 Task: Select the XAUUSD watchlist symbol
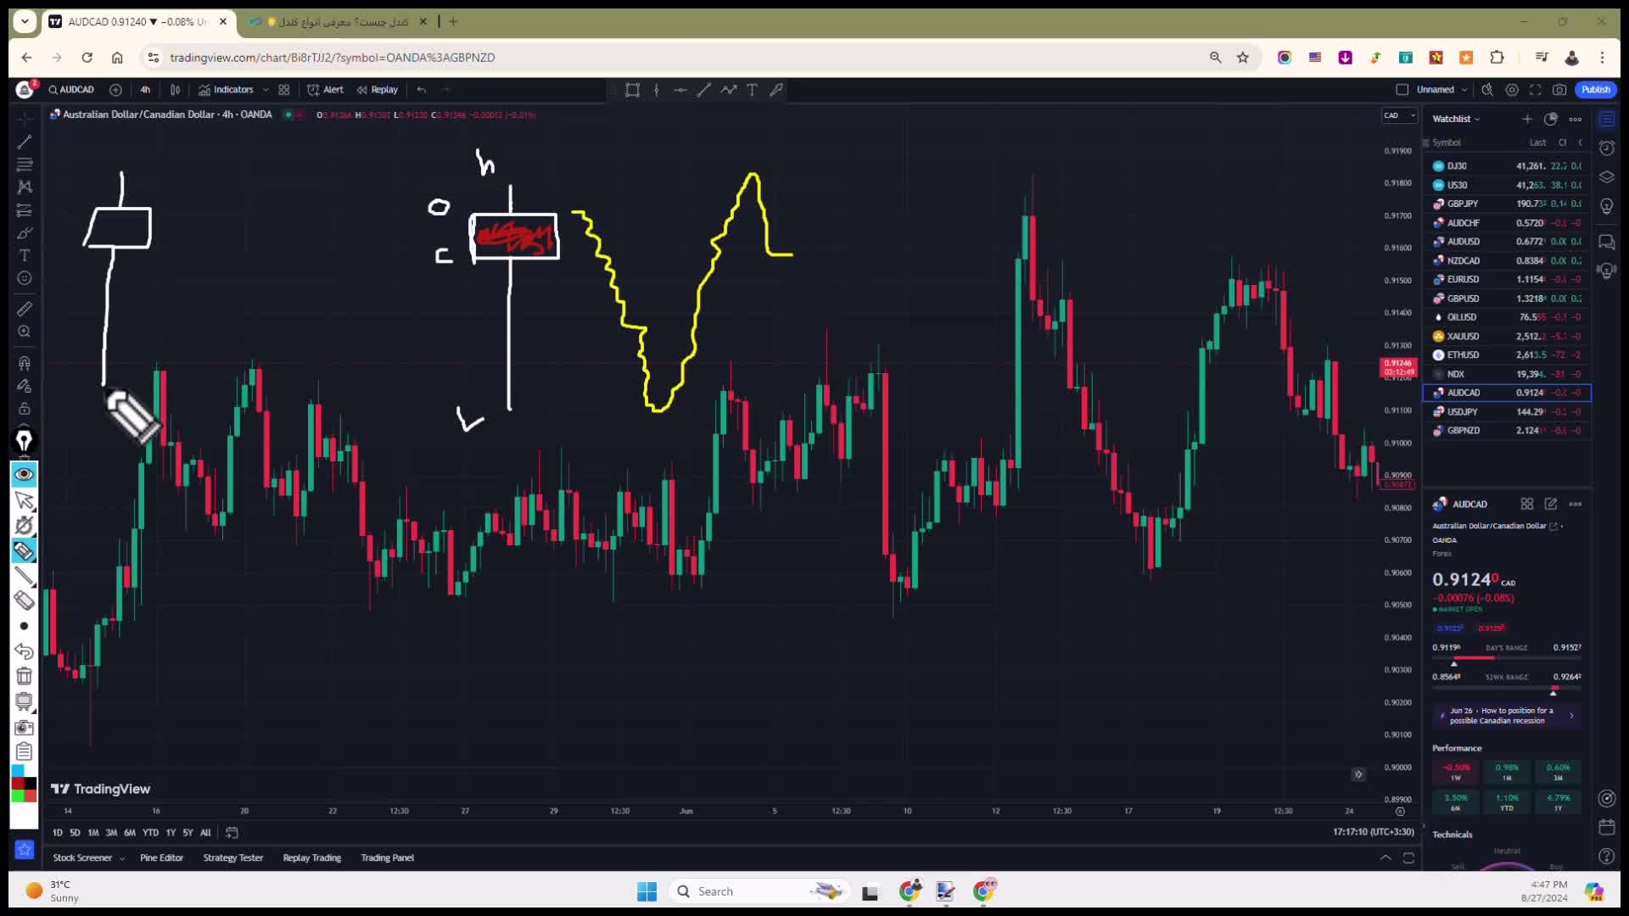(1463, 336)
